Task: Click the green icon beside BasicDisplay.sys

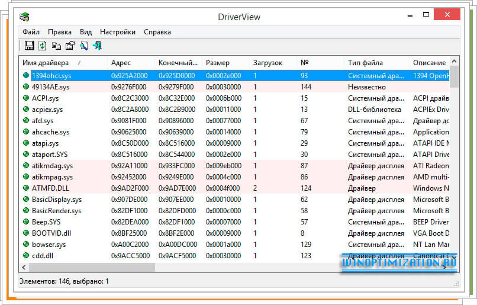Action: pyautogui.click(x=26, y=199)
